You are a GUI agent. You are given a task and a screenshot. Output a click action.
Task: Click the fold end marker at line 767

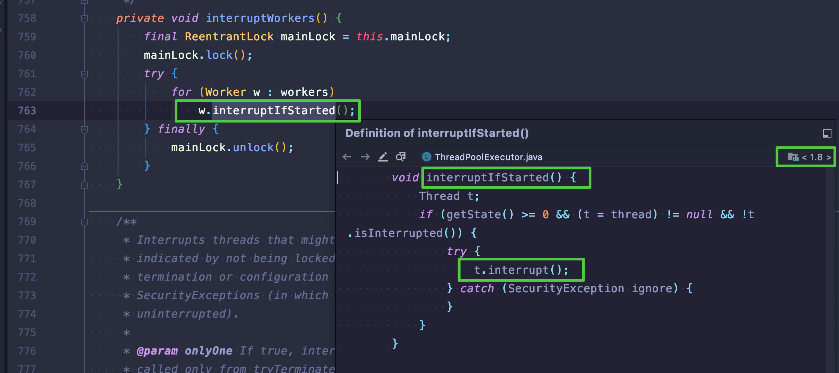point(85,185)
